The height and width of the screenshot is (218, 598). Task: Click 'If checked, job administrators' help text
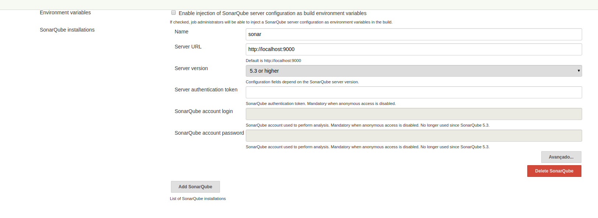point(281,22)
